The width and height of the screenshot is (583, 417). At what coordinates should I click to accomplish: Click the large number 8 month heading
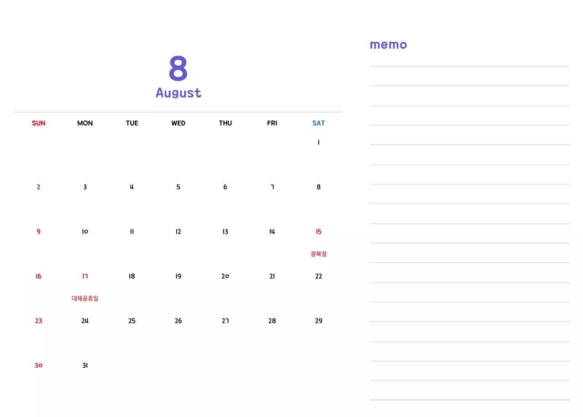178,69
